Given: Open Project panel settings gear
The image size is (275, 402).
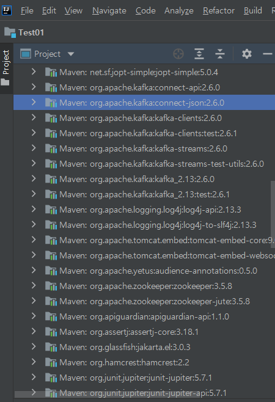Looking at the screenshot, I should click(x=247, y=54).
